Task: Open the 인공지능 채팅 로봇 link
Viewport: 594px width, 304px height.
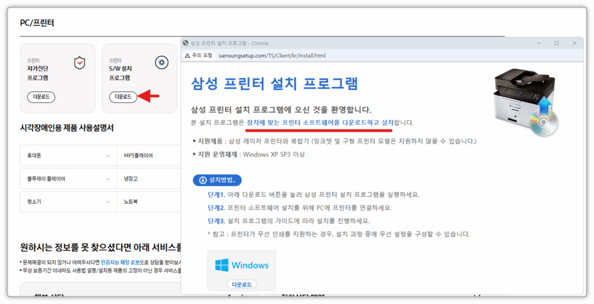Action: [x=119, y=262]
